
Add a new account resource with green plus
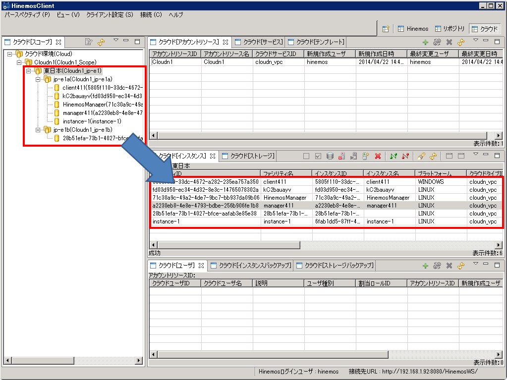(426, 42)
